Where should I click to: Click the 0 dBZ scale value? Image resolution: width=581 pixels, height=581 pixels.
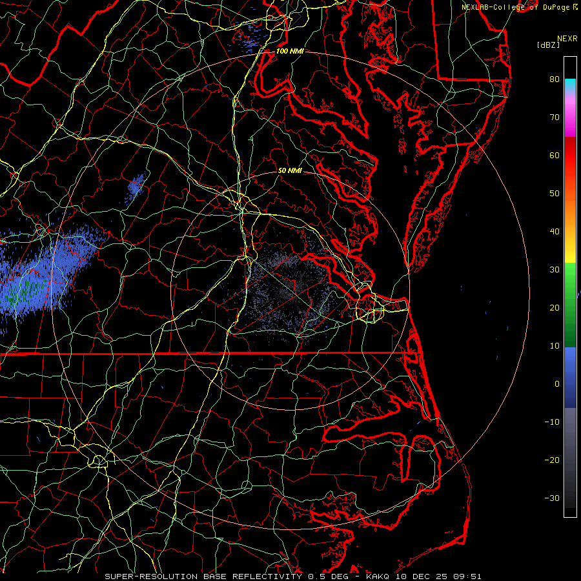pos(557,384)
